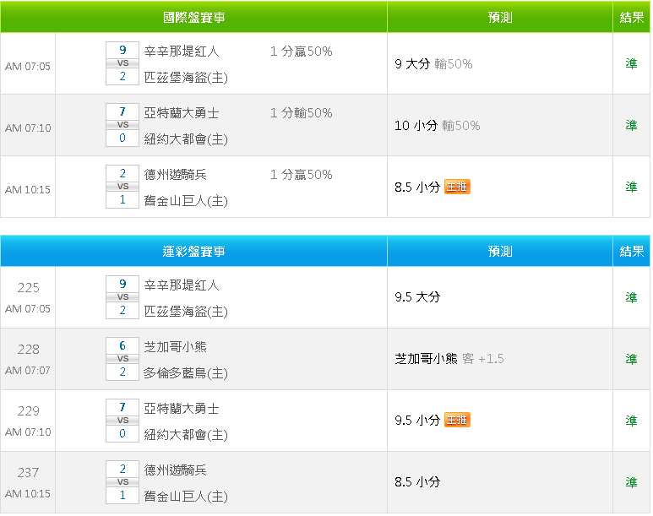Click score 6 for 芝加哥小熊
653x516 pixels.
point(122,345)
